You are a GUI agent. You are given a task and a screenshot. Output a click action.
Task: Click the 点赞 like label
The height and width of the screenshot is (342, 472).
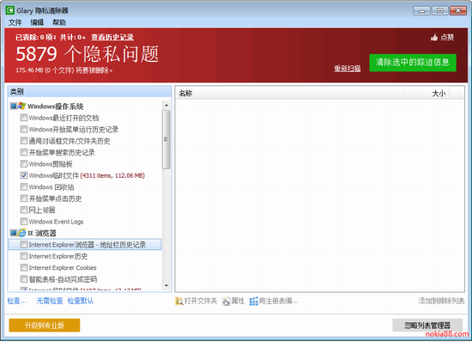tap(447, 37)
